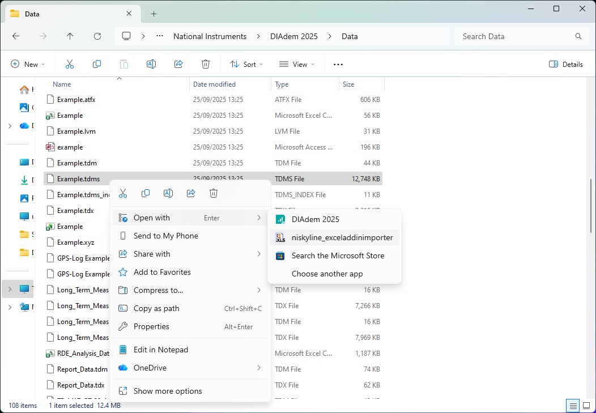Toggle the Details pane
Viewport: 596px width, 413px height.
tap(566, 64)
